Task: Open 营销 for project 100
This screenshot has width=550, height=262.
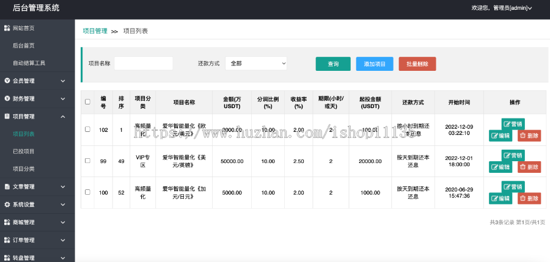Action: coord(513,187)
